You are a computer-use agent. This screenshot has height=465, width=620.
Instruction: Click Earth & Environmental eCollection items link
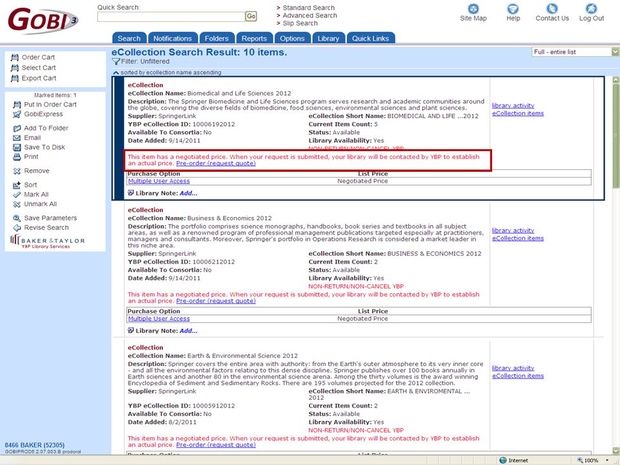click(517, 376)
